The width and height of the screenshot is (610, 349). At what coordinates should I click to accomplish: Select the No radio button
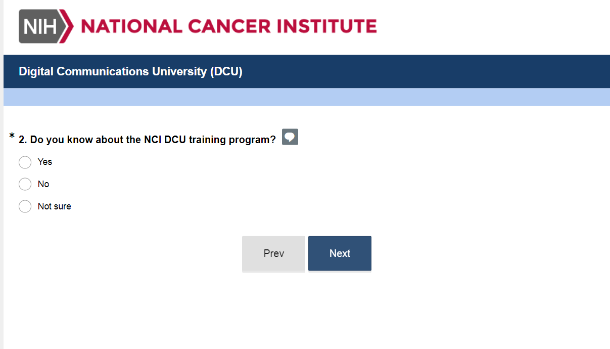click(x=25, y=184)
